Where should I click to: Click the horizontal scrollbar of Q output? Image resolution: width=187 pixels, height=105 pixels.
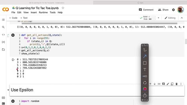point(99,23)
